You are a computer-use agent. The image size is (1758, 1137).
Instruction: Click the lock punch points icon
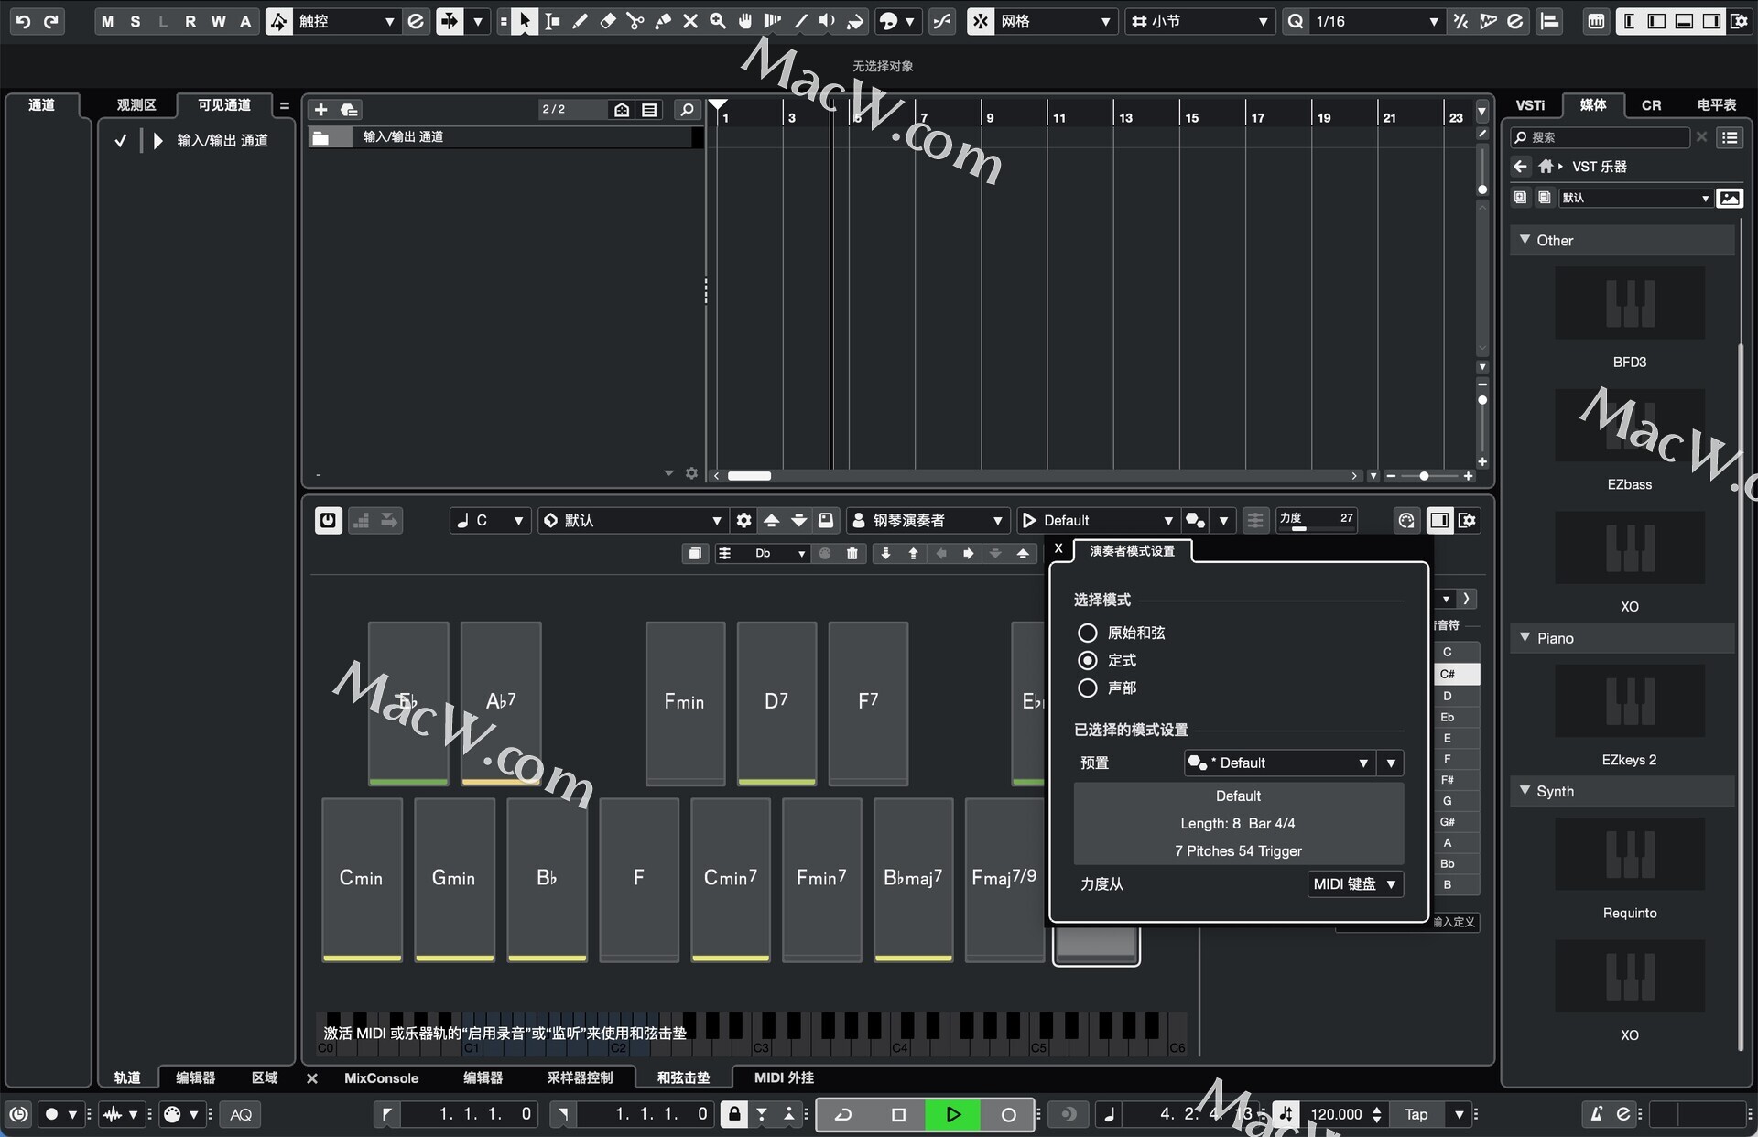[733, 1114]
